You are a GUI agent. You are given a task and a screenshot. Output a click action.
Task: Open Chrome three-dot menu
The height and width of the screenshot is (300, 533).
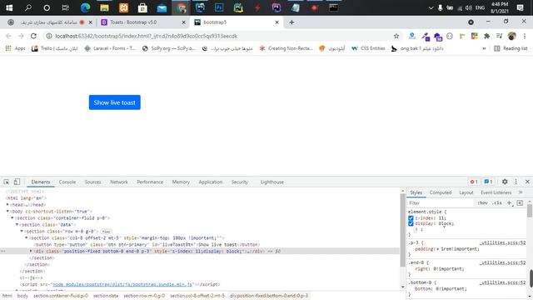pos(525,36)
